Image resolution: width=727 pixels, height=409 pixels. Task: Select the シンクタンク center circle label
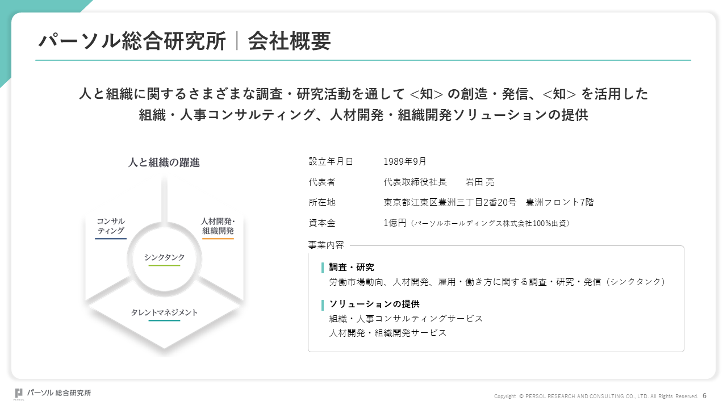[164, 257]
